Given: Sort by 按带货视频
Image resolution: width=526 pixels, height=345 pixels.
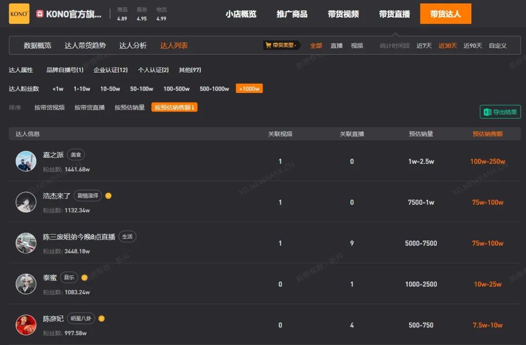Looking at the screenshot, I should click(x=49, y=107).
